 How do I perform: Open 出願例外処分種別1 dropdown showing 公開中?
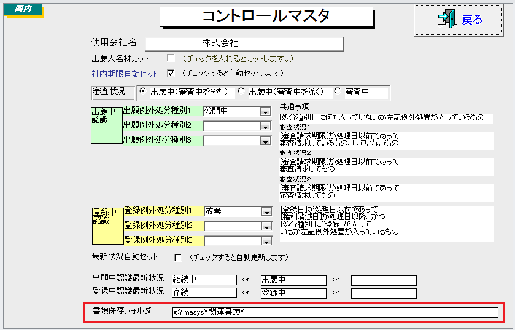(x=265, y=112)
